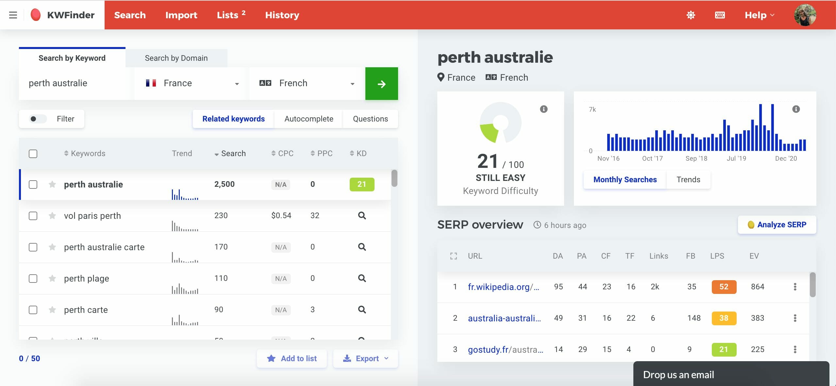Switch to the Autocomplete tab
836x386 pixels.
309,119
